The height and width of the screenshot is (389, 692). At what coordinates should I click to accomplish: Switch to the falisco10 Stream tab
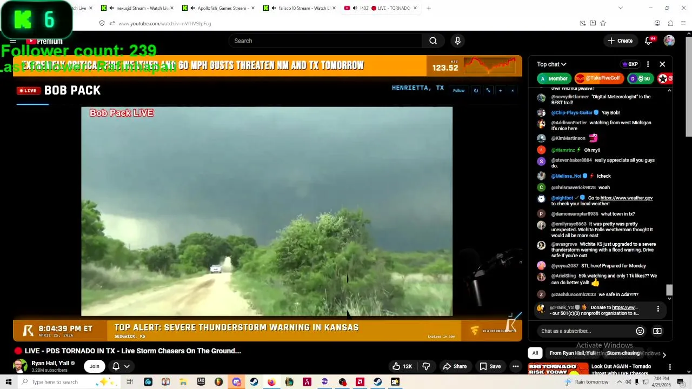point(300,8)
